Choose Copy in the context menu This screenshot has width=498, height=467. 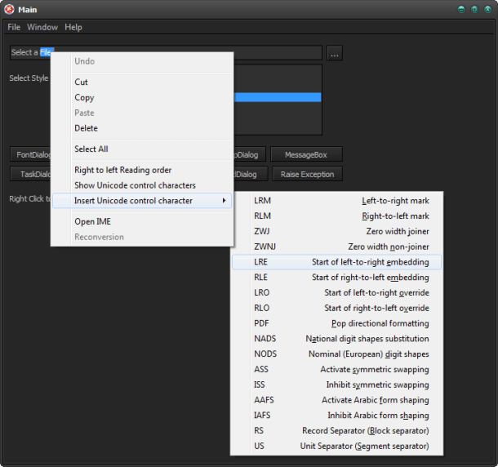(x=84, y=97)
